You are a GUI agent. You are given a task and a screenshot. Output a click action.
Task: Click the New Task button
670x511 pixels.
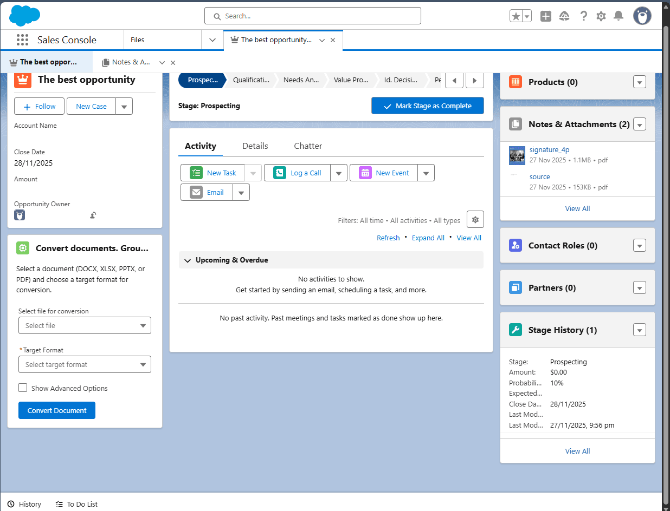[x=213, y=173]
